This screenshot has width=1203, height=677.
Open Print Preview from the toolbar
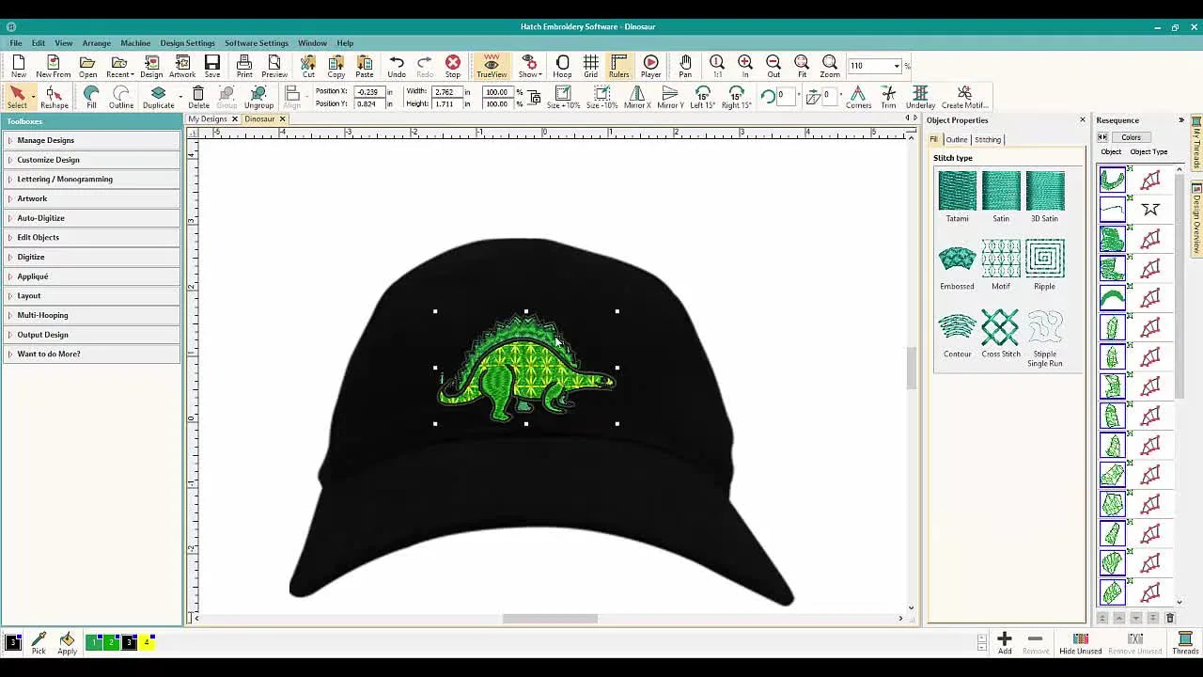click(274, 66)
